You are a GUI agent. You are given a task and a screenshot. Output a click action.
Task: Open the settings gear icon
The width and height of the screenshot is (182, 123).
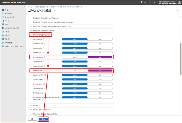point(145,3)
